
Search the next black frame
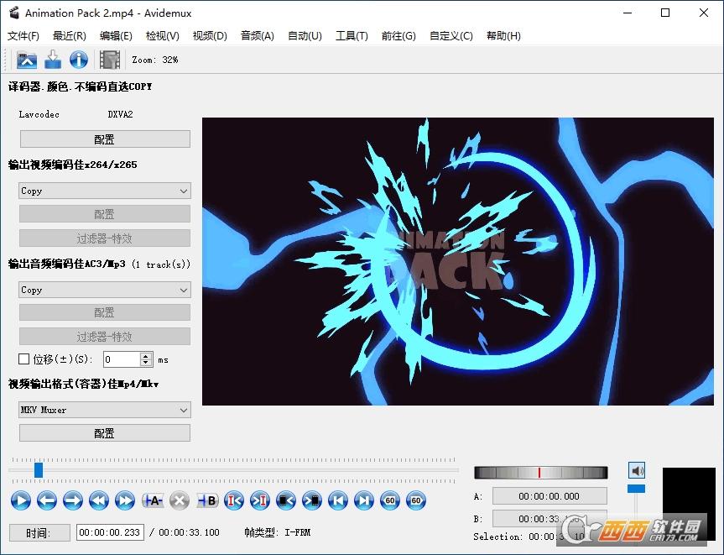(x=312, y=500)
